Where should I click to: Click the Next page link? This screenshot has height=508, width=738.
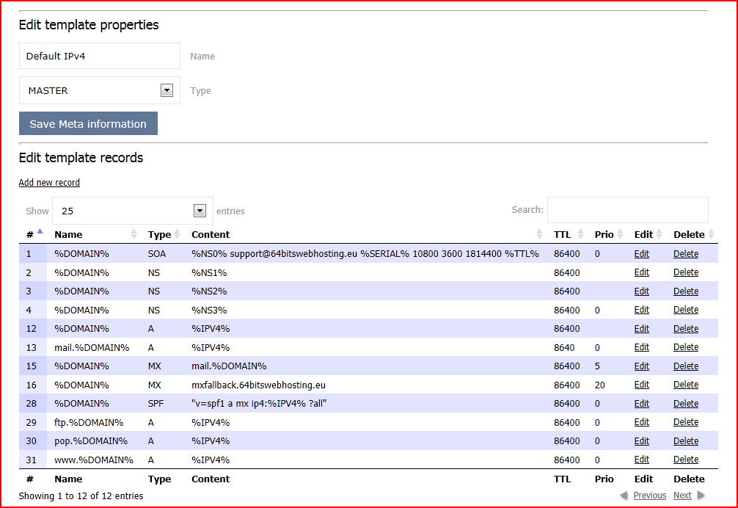(x=682, y=496)
